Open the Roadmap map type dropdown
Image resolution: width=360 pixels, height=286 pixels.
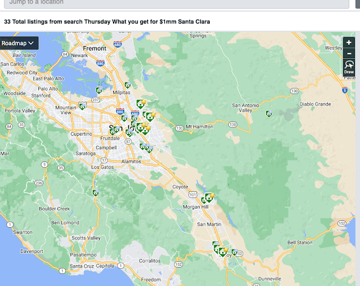coord(19,43)
